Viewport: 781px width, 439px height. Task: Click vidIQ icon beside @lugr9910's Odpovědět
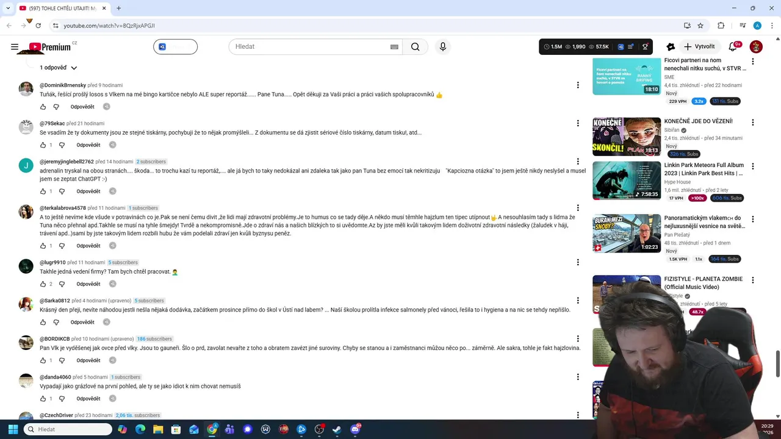point(112,284)
